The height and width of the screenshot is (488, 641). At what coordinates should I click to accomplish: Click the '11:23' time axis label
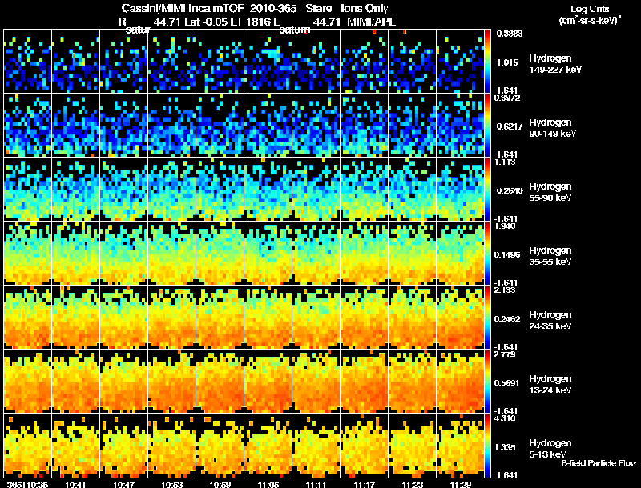coord(413,485)
